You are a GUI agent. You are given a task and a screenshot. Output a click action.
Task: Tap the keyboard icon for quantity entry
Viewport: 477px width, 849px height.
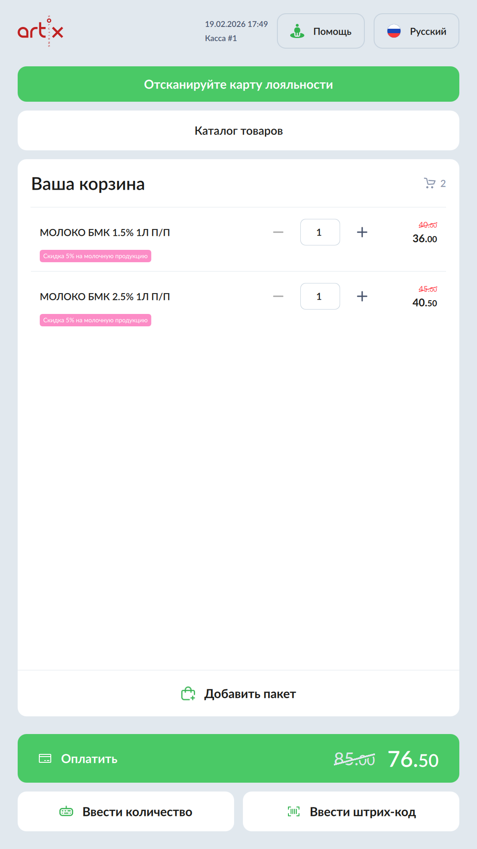click(x=66, y=811)
